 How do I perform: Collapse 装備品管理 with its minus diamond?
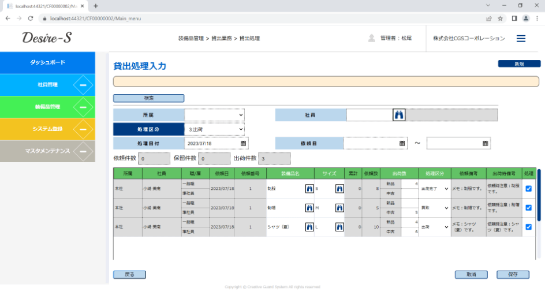tap(83, 107)
